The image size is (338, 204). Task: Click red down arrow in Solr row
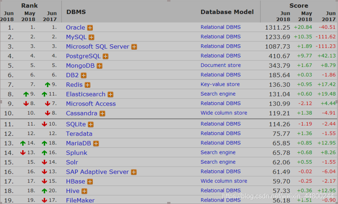44,162
